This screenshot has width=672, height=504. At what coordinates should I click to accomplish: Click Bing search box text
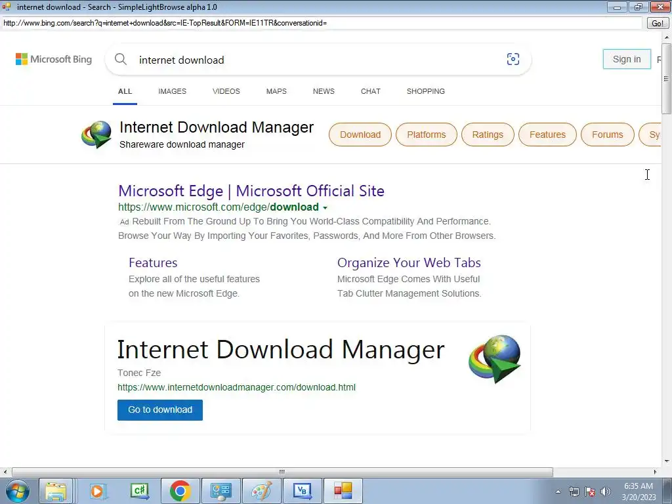click(x=181, y=60)
